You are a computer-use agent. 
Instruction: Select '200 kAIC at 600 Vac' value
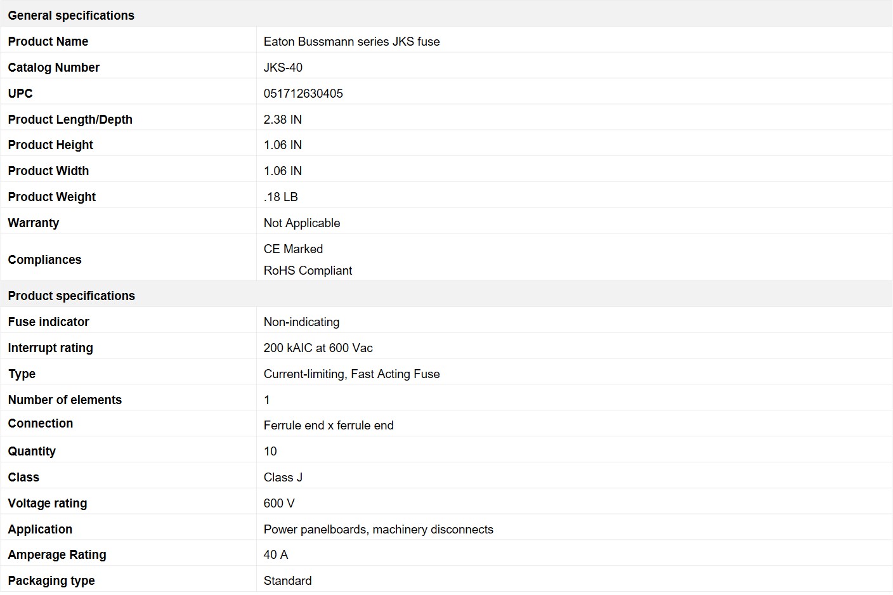coord(318,348)
